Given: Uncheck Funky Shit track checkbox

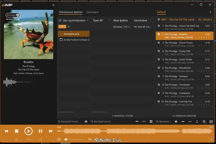Looking at the screenshot, I should pos(159,51).
